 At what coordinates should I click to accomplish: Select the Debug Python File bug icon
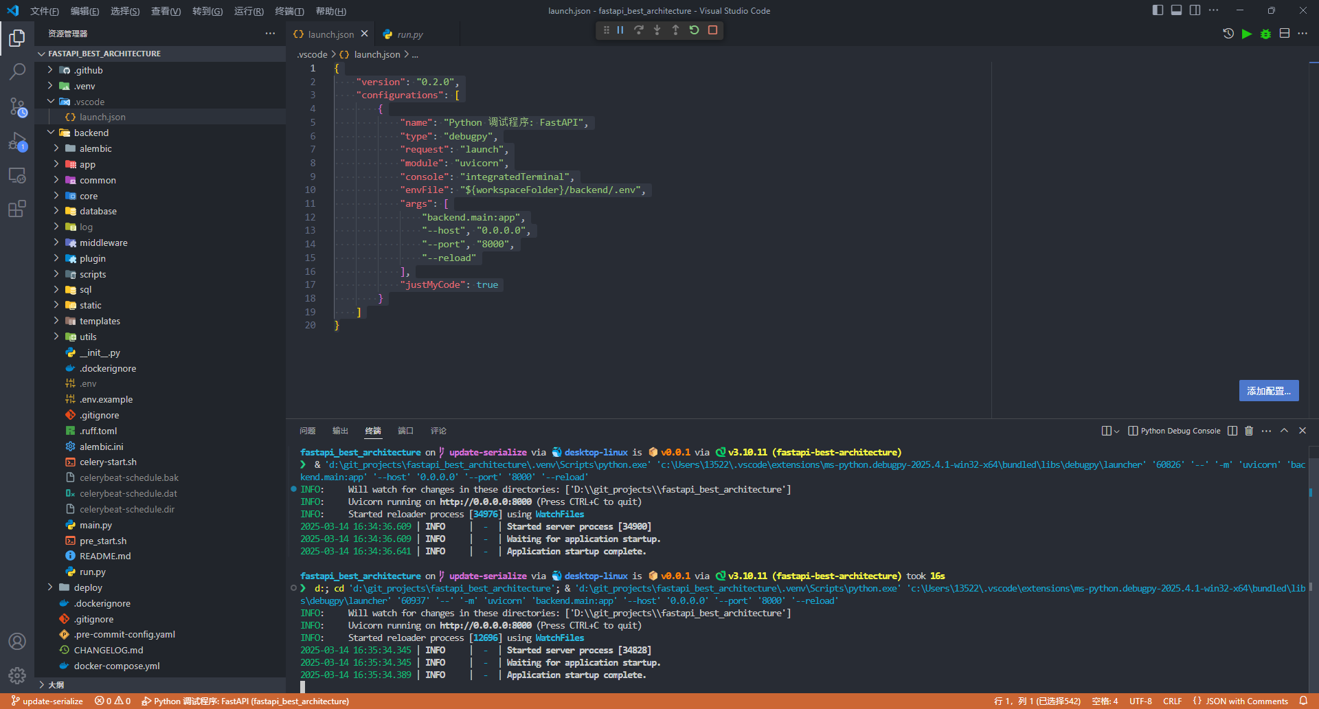(x=1266, y=33)
